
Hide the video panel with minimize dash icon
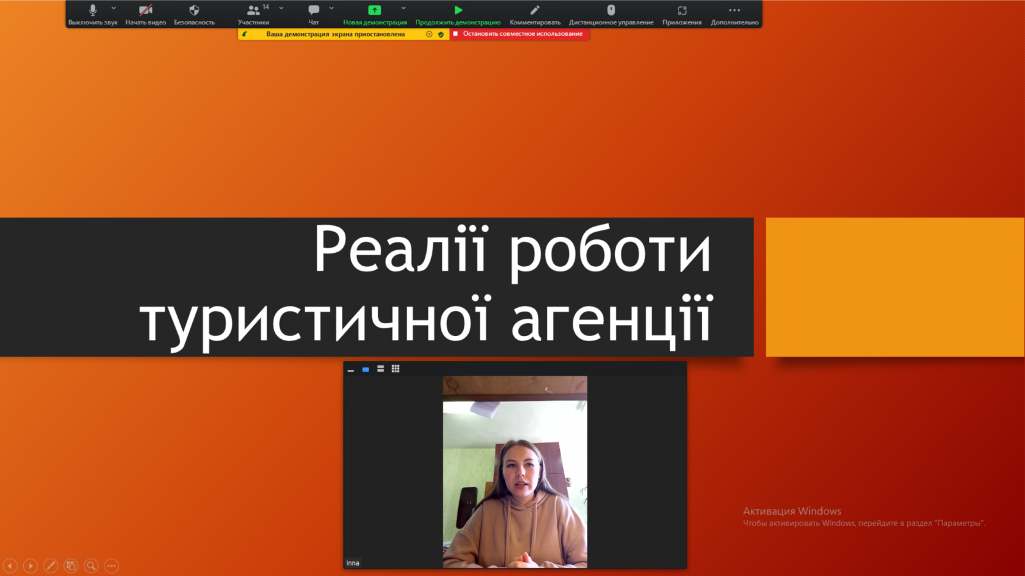click(350, 370)
